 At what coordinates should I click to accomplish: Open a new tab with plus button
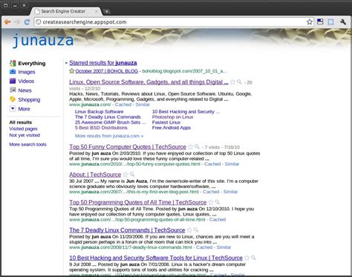(107, 11)
